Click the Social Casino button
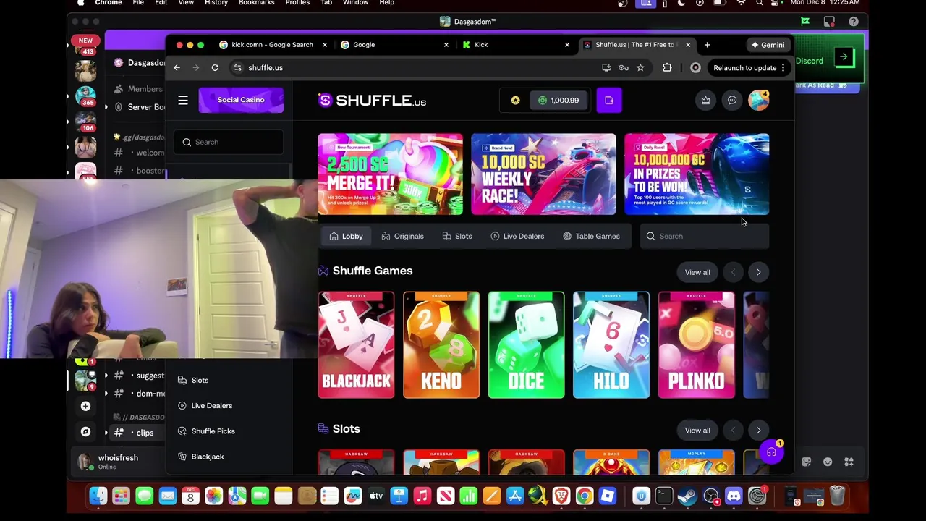Screen dimensions: 926x521 [x=241, y=100]
